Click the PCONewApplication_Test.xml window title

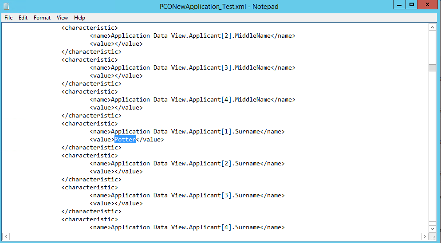coord(219,7)
